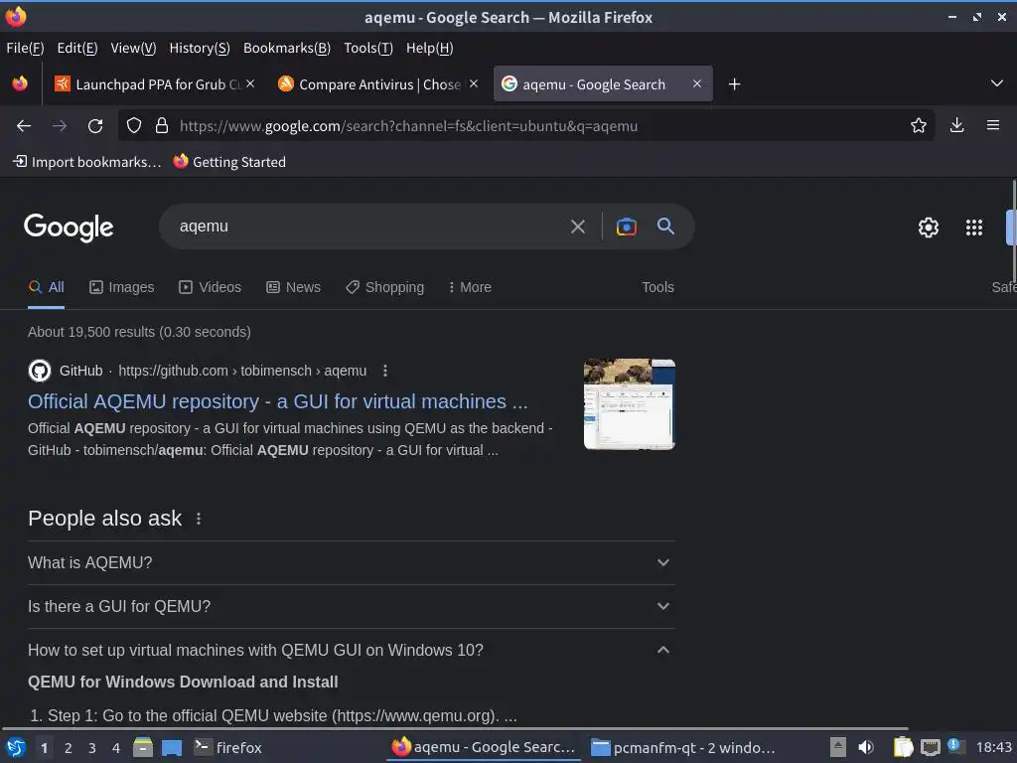This screenshot has width=1017, height=763.
Task: Open options for GitHub result
Action: click(x=385, y=371)
